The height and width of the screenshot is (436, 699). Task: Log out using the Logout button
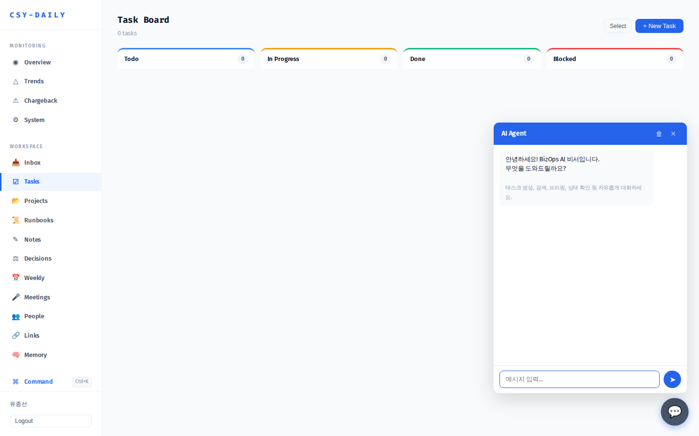50,421
